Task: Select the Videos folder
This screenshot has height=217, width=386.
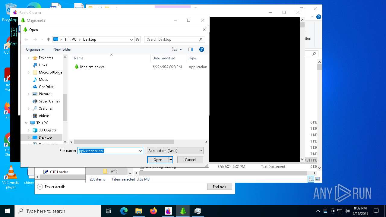Action: (44, 116)
